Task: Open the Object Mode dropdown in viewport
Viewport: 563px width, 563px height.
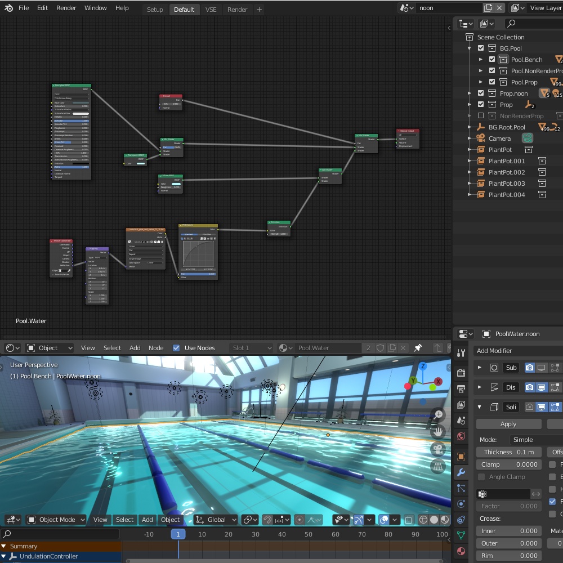Action: 56,520
